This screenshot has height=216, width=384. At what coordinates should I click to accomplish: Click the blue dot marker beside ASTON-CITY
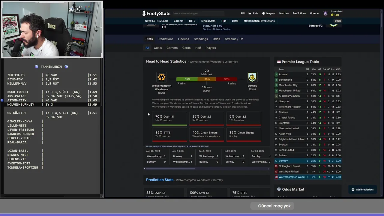[2, 100]
